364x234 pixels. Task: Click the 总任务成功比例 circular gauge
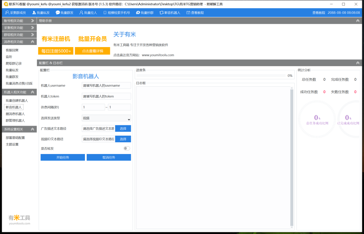(x=317, y=120)
